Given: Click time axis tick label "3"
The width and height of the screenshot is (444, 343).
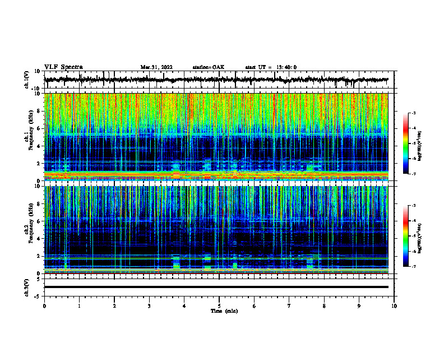Looking at the screenshot, I should pyautogui.click(x=149, y=306).
